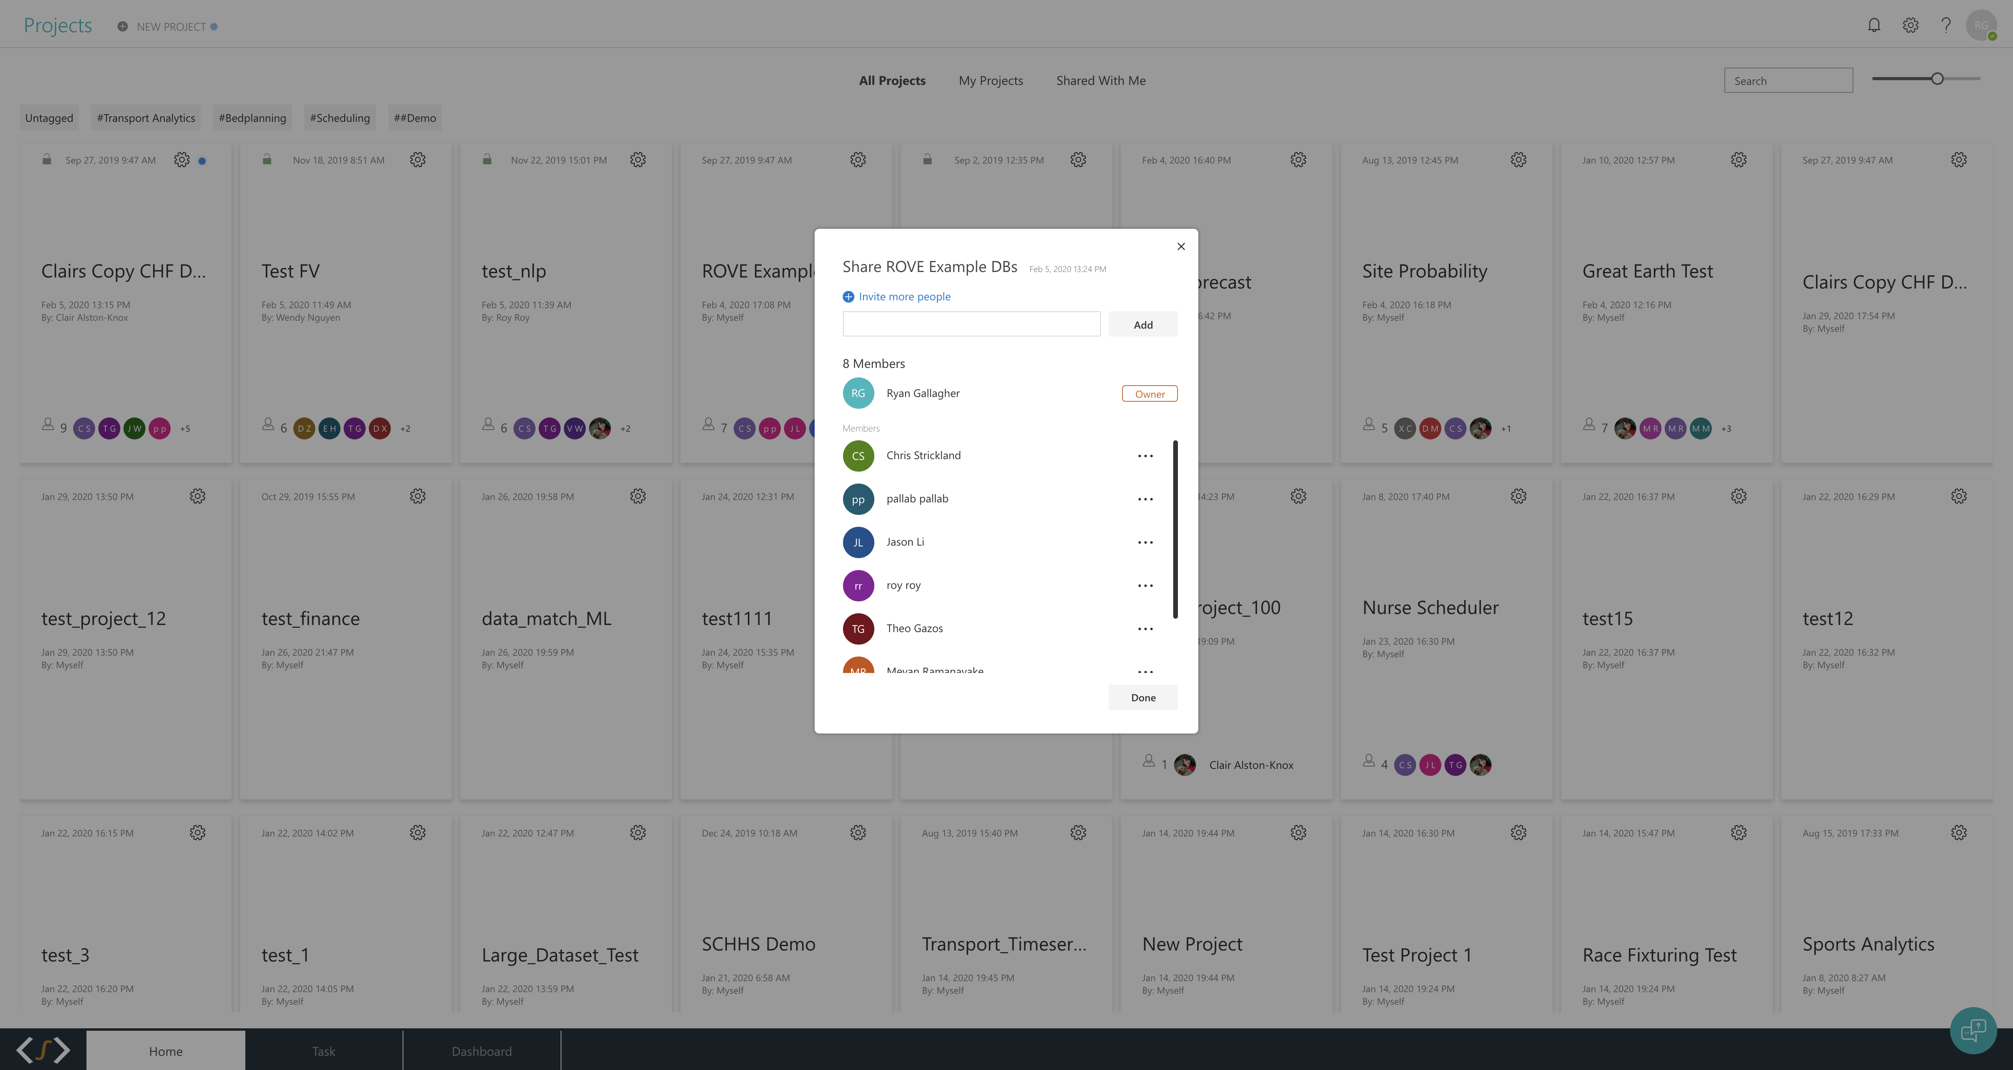Open gear settings on test_finance card
The width and height of the screenshot is (2013, 1070).
[418, 496]
